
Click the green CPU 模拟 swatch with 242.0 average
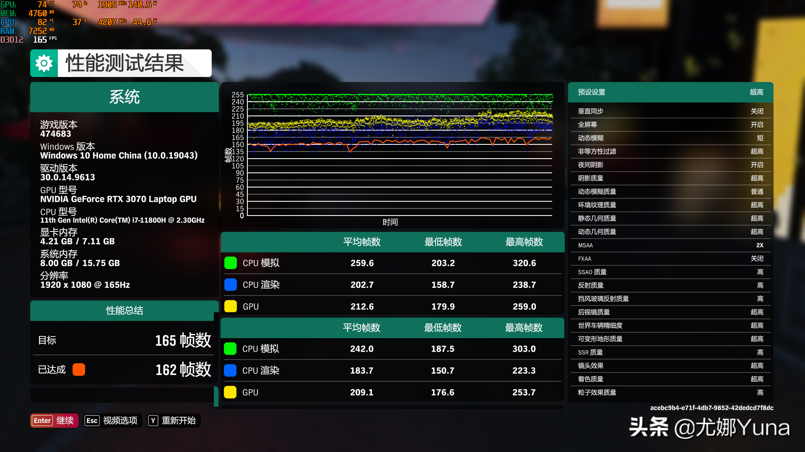coord(230,349)
